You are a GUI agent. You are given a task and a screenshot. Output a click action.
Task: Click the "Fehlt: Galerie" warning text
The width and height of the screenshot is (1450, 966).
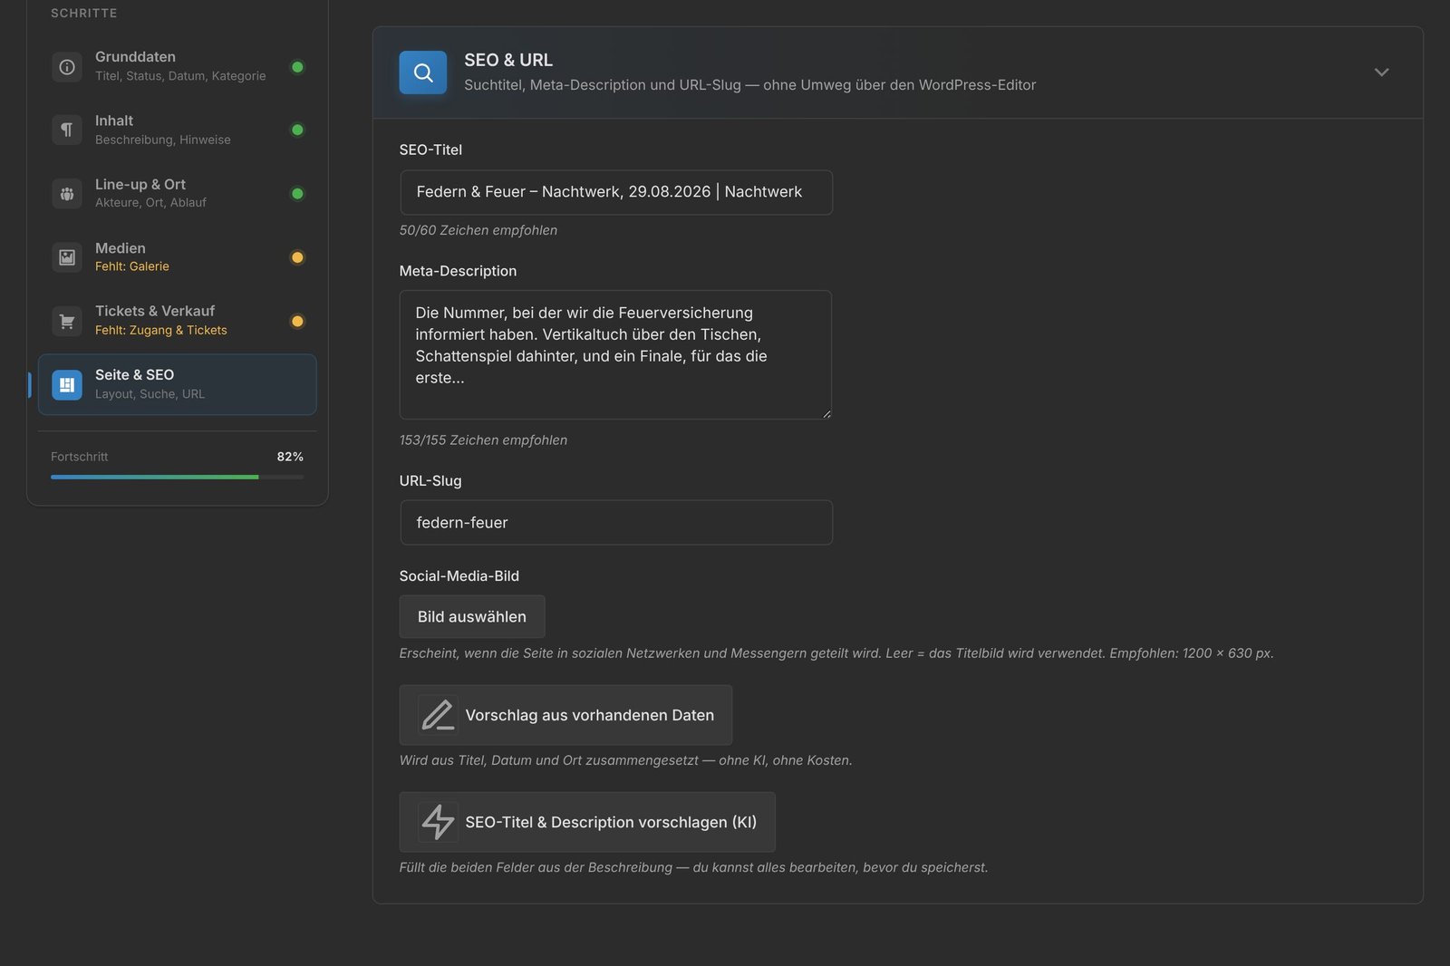pyautogui.click(x=132, y=266)
